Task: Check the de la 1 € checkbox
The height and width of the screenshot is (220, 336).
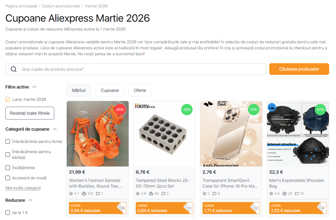Action: pyautogui.click(x=7, y=213)
